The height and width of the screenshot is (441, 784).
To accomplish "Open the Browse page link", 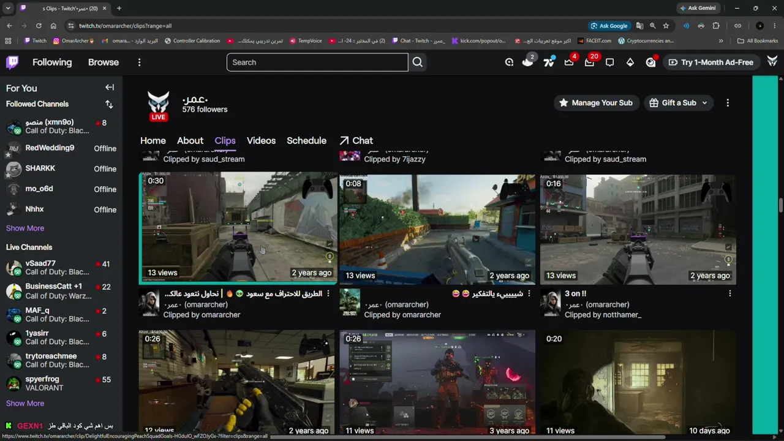I will 104,62.
